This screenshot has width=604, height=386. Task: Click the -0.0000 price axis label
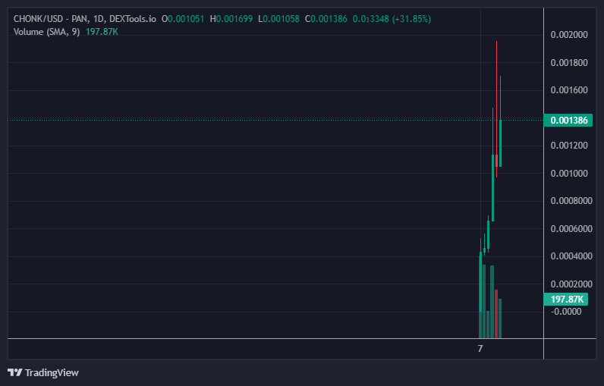(x=566, y=312)
